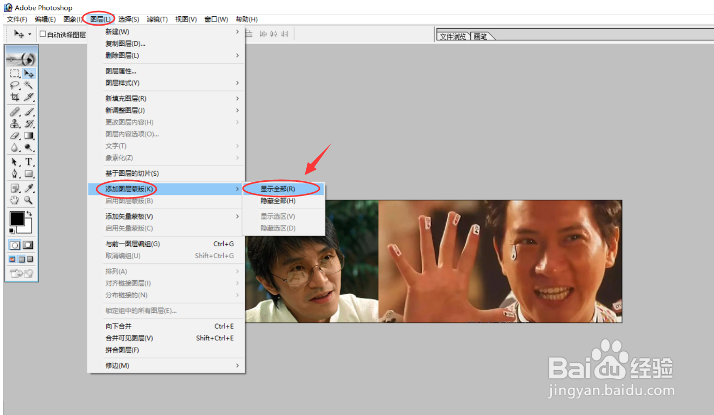Select the Eyedropper tool
The height and width of the screenshot is (415, 714).
29,188
